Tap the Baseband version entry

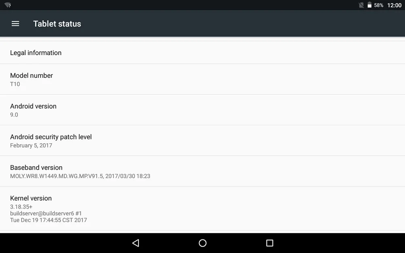tap(202, 171)
